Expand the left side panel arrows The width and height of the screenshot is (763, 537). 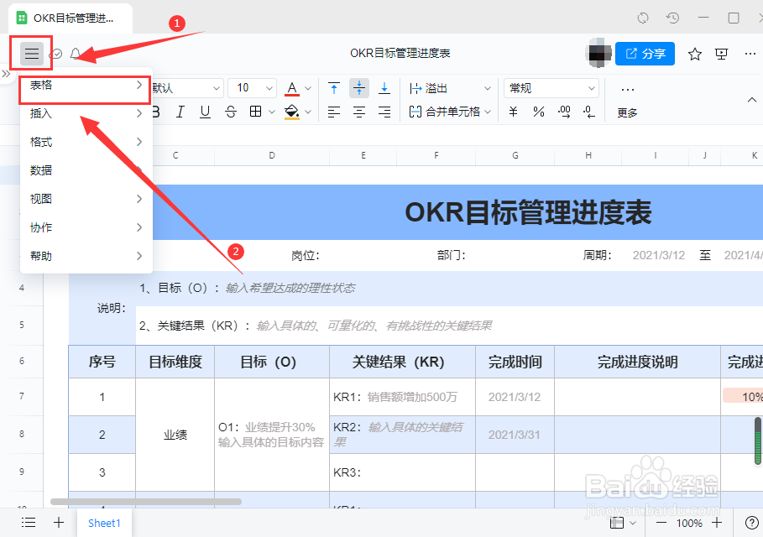click(6, 74)
